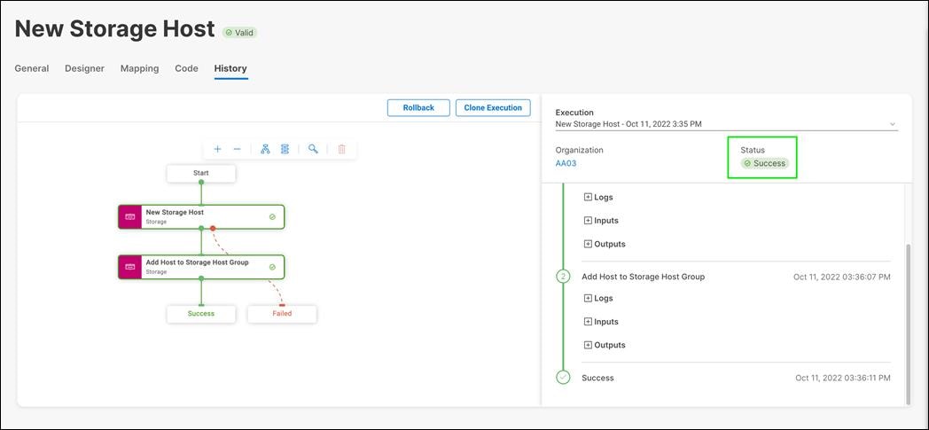
Task: Expand Logs under Add Host to Storage Host Group
Action: coord(598,299)
